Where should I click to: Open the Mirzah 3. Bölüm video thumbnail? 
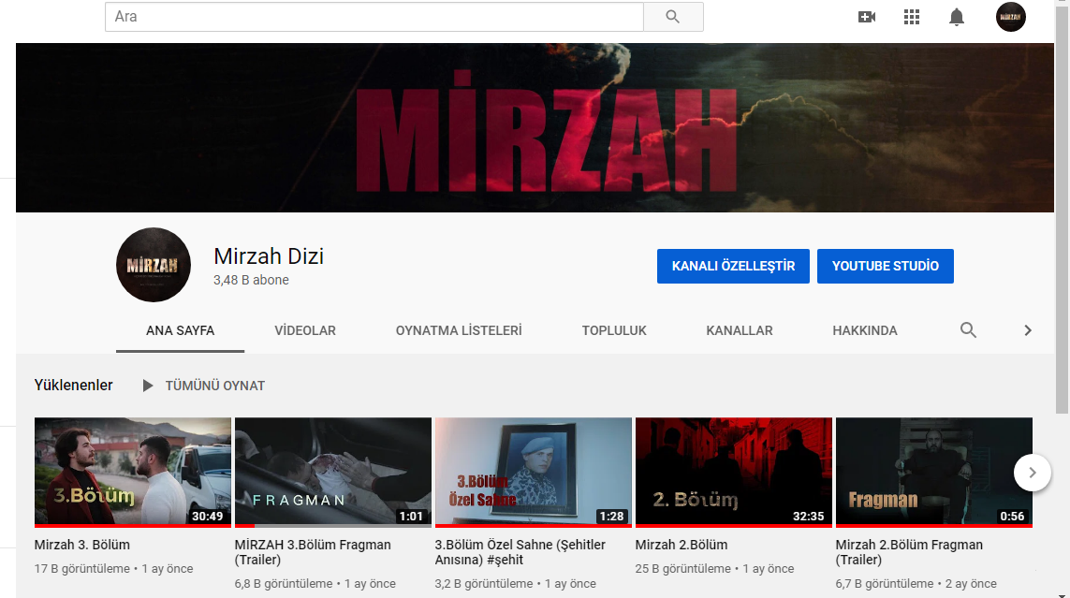(x=132, y=472)
